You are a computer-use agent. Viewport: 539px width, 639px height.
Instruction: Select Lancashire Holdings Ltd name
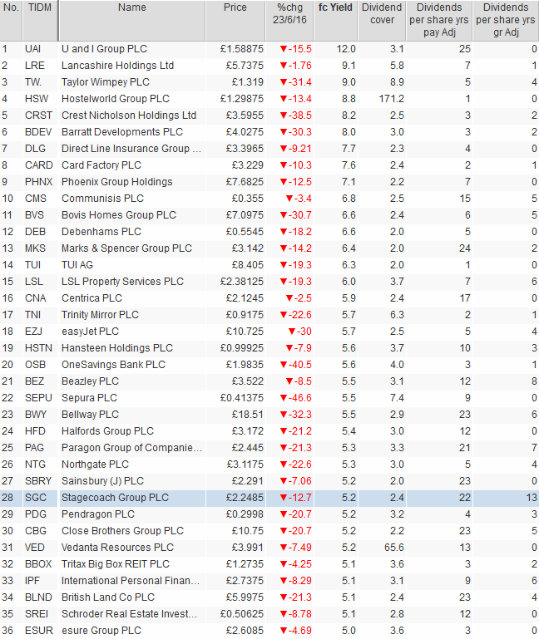tap(117, 66)
